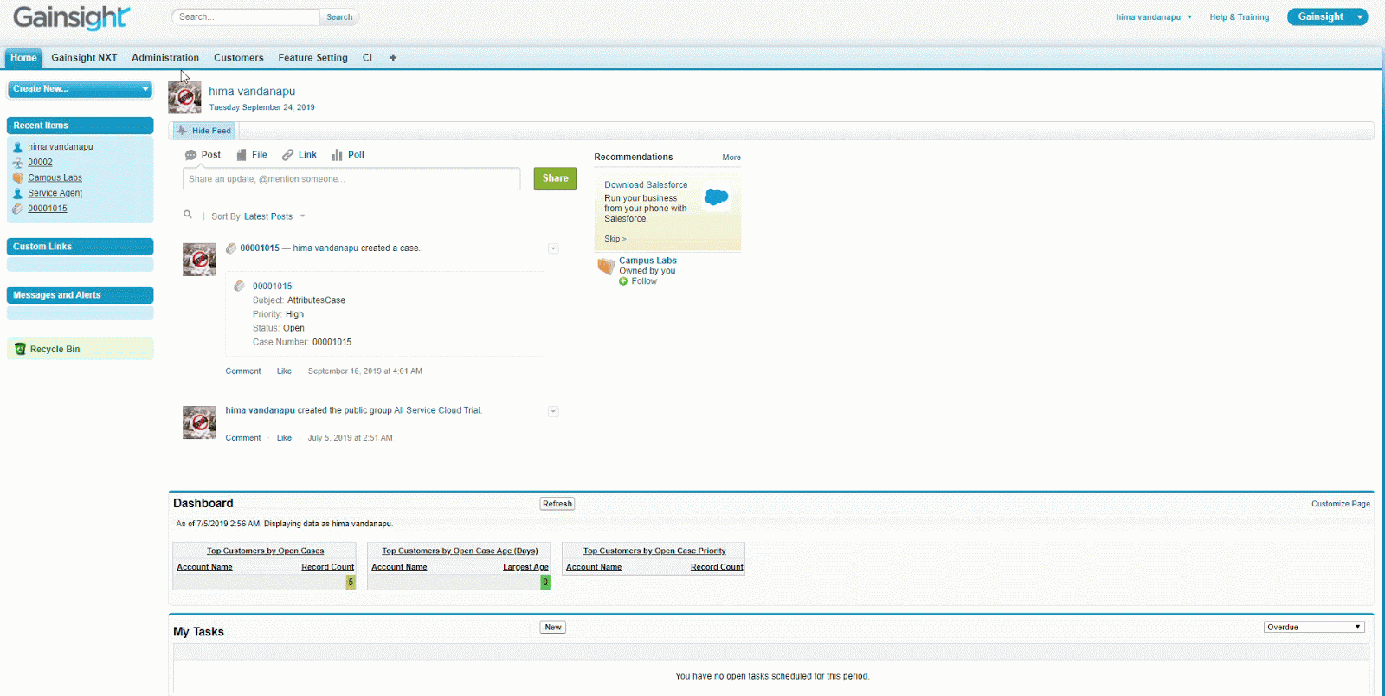
Task: Click the Hide Feed label
Action: [x=211, y=131]
